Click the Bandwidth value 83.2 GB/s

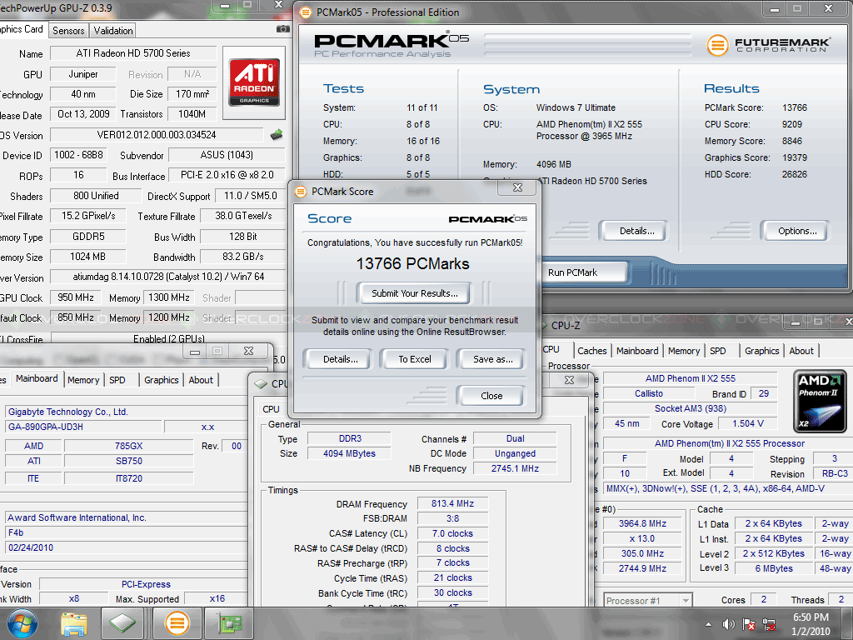242,257
